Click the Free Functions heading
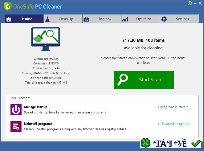Viewport: 204px width, 151px height. pos(20,98)
